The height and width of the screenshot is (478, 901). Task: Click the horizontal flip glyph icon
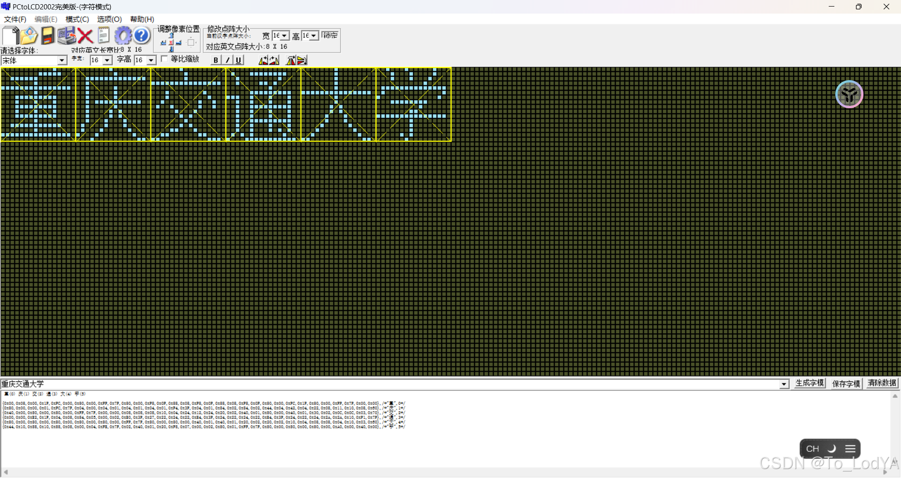(291, 60)
